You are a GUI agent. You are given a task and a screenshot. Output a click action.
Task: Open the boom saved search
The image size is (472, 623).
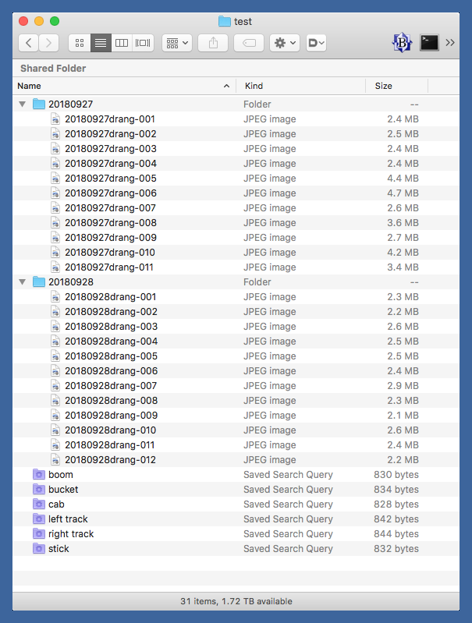[60, 475]
